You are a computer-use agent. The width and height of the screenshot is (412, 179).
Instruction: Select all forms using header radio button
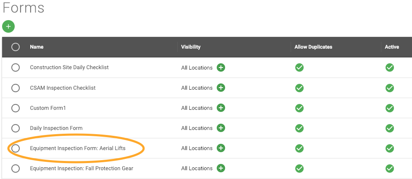tap(16, 47)
